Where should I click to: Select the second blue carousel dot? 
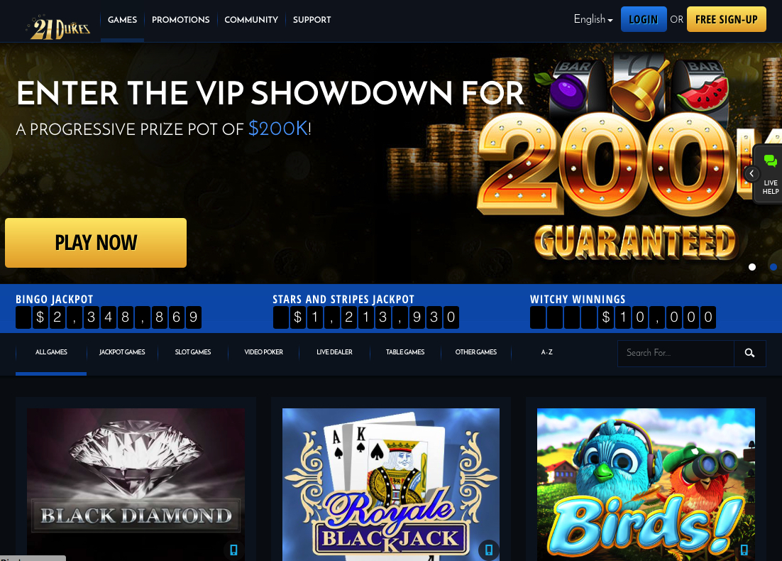[773, 267]
